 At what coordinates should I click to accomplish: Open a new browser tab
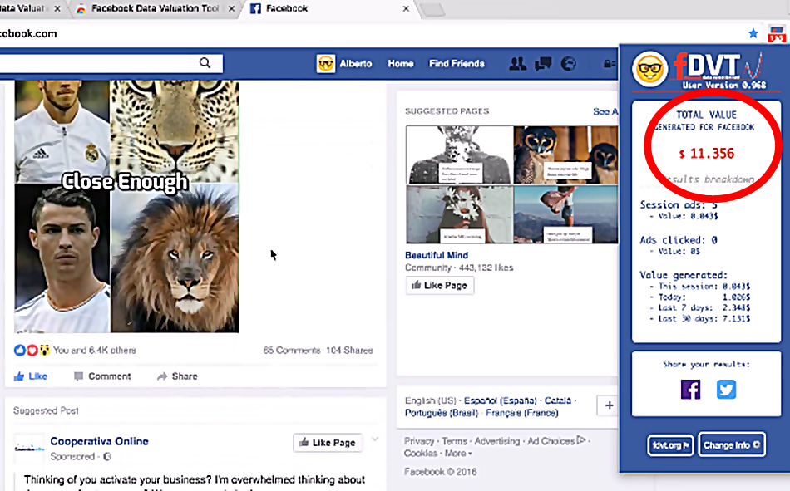[x=432, y=10]
